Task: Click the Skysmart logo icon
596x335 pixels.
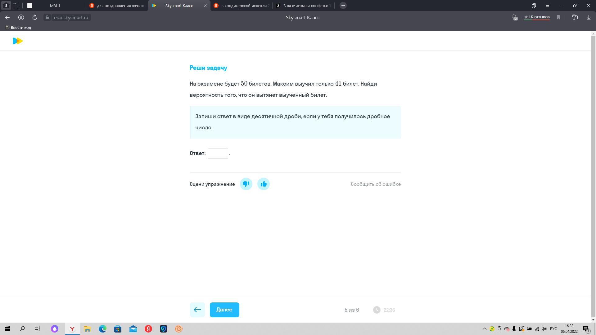Action: 18,41
